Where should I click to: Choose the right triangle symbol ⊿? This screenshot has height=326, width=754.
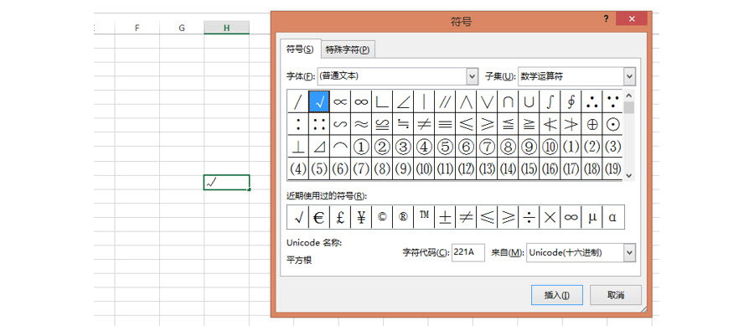(319, 146)
